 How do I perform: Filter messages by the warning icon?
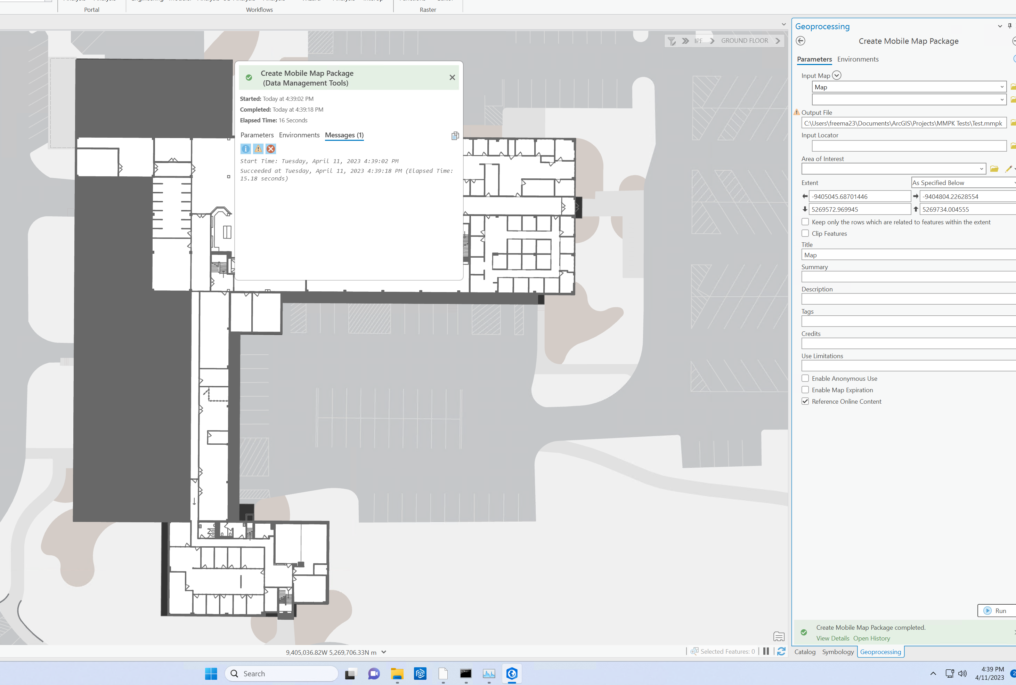pos(258,149)
